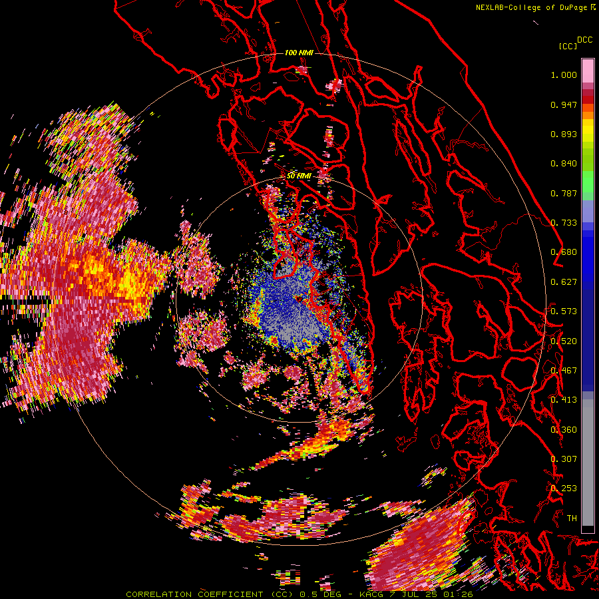This screenshot has width=599, height=599.
Task: Click the 50 NMI range ring label
Action: (299, 176)
